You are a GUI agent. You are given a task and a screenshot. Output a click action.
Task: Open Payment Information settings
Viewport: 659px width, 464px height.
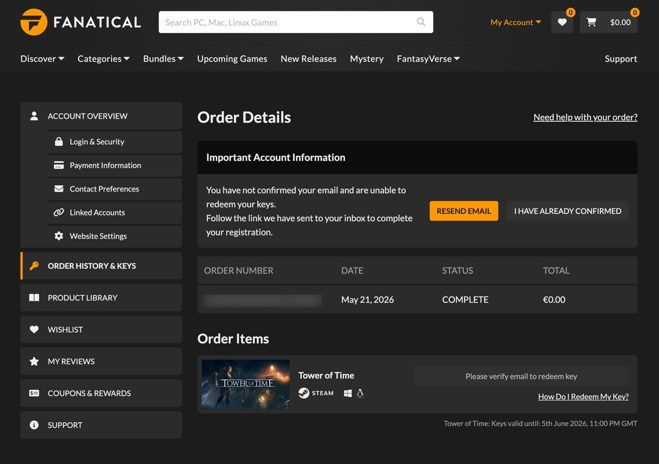pyautogui.click(x=115, y=165)
